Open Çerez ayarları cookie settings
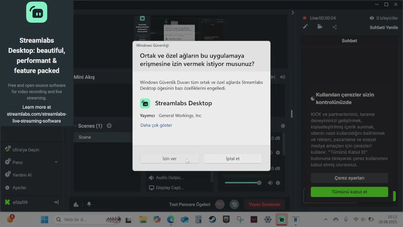The height and width of the screenshot is (227, 403). 349,178
